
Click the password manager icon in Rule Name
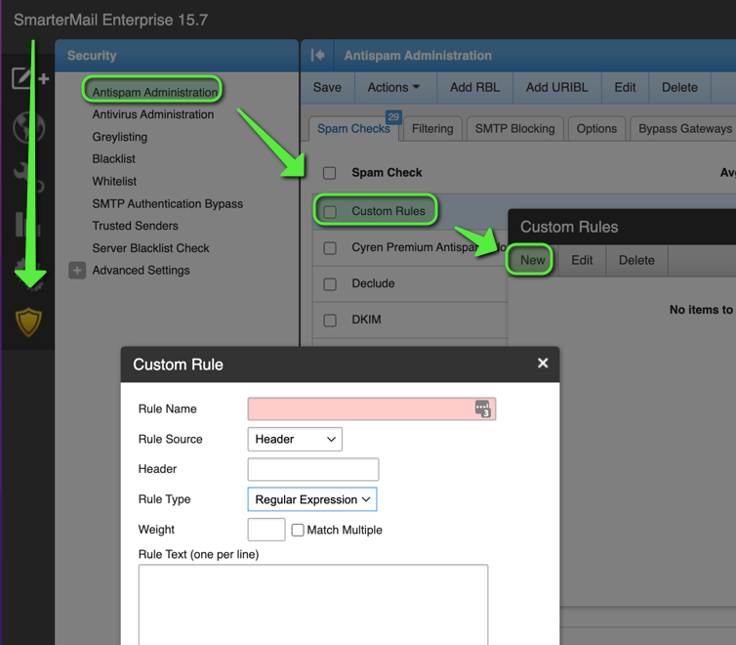click(482, 408)
